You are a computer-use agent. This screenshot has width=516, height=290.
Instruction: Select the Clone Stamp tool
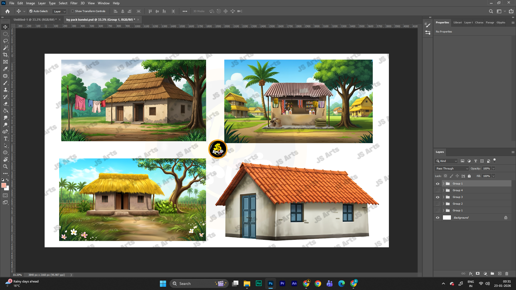[x=5, y=90]
